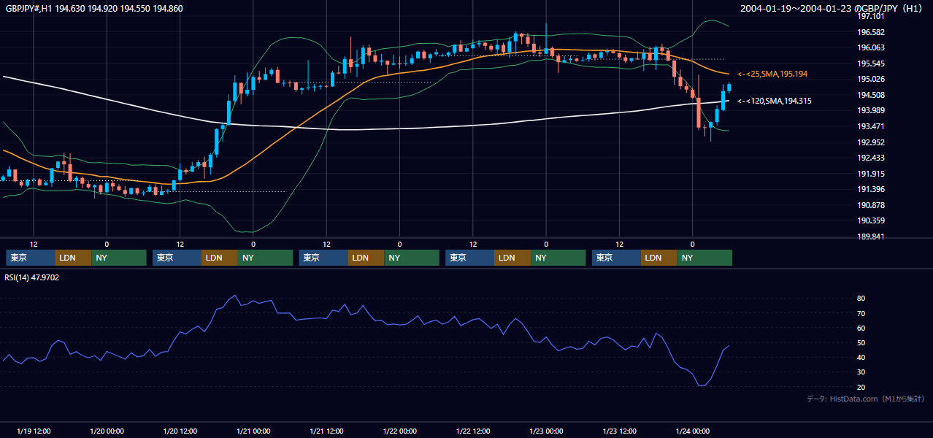Click the 1/23 00:00 date label
Viewport: 933px width, 438px height.
[x=546, y=431]
